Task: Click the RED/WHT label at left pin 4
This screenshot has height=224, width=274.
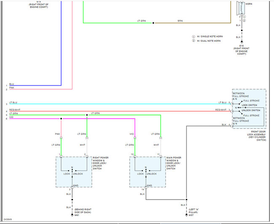Action: click(15, 110)
